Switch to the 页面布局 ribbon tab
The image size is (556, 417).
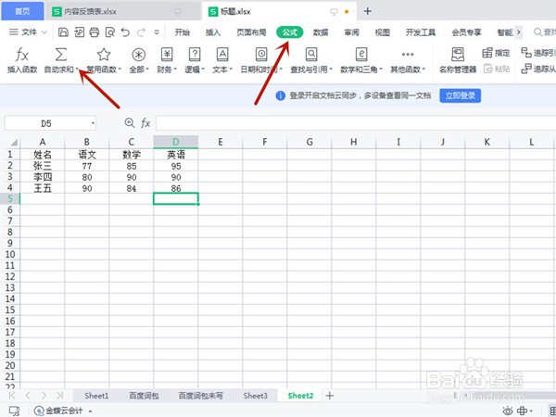click(x=251, y=32)
